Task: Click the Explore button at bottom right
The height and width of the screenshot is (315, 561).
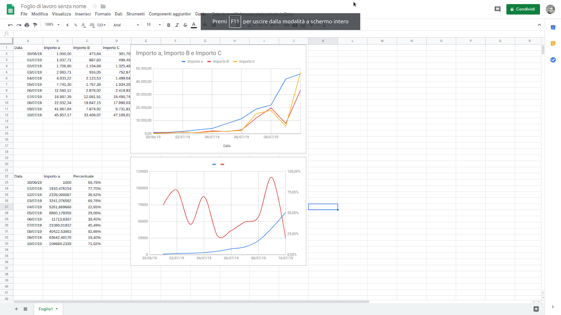Action: tap(536, 309)
